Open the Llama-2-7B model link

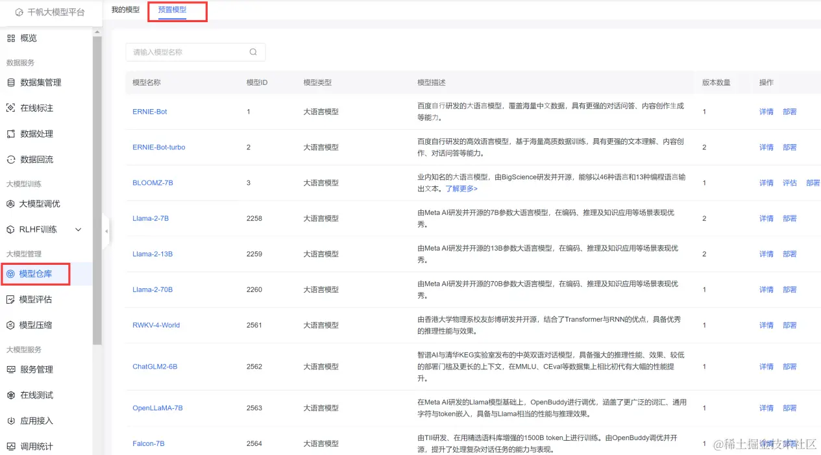(x=151, y=219)
